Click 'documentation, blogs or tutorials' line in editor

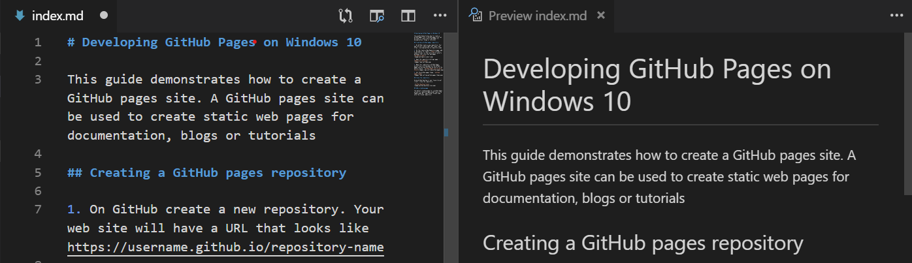pyautogui.click(x=191, y=136)
